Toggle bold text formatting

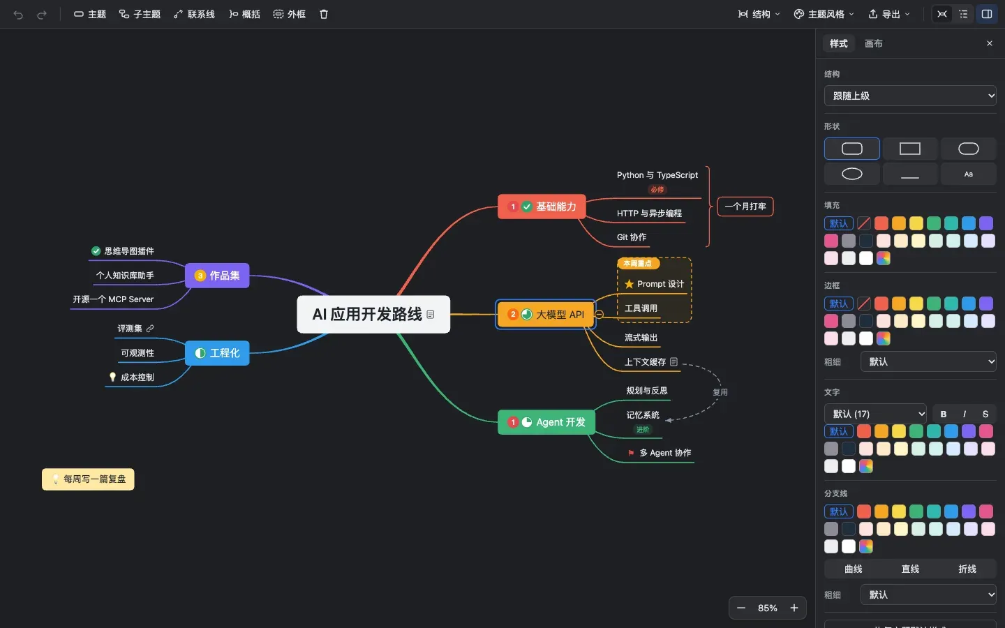pos(944,414)
